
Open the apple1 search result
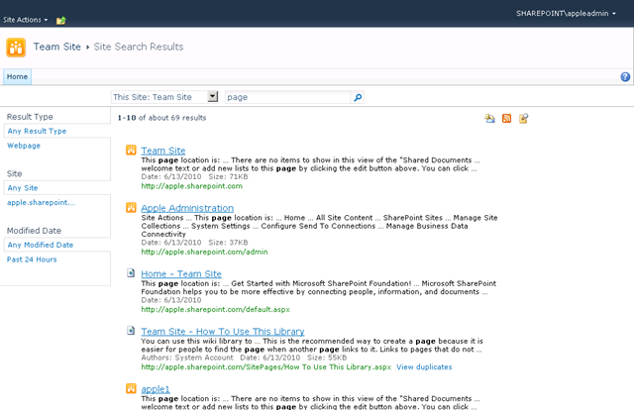[x=156, y=389]
